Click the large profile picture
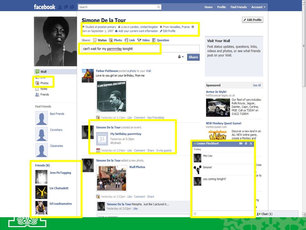 55,41
